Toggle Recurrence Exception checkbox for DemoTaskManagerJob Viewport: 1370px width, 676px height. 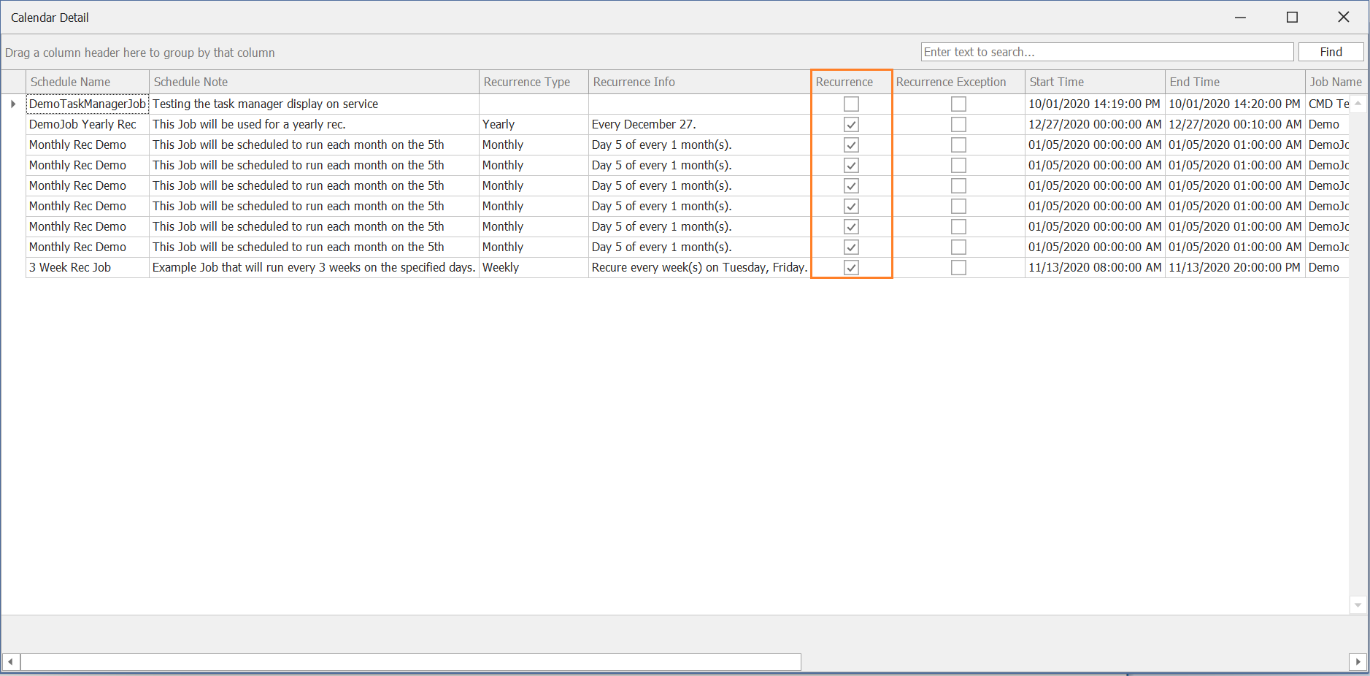click(958, 104)
